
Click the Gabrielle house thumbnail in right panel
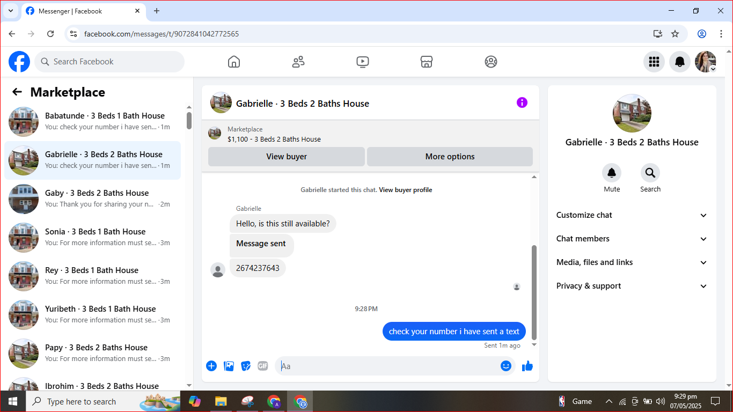coord(632,113)
